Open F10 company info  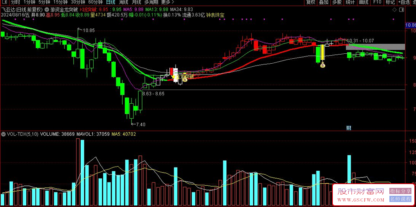377,2
